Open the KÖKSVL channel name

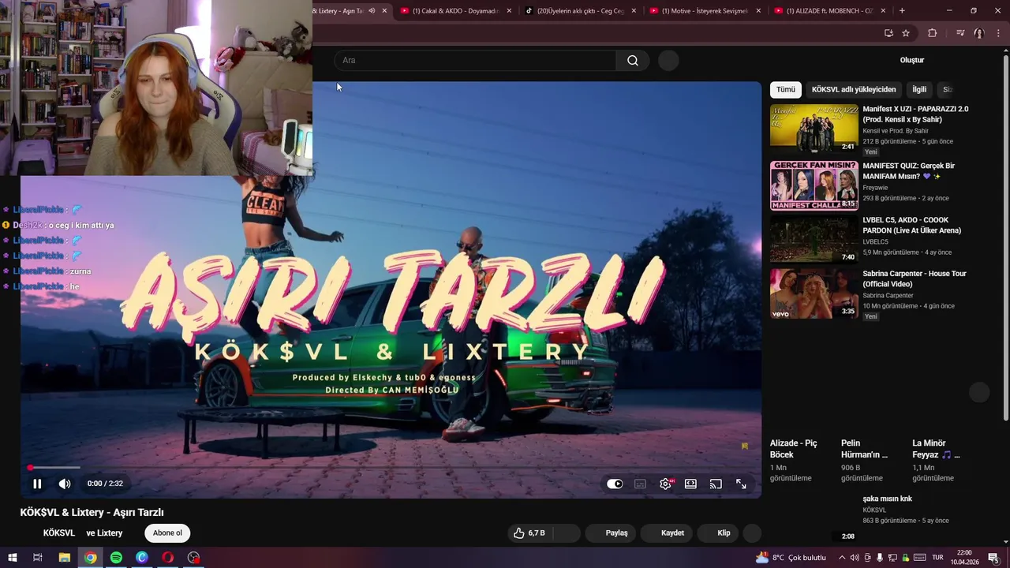point(60,533)
